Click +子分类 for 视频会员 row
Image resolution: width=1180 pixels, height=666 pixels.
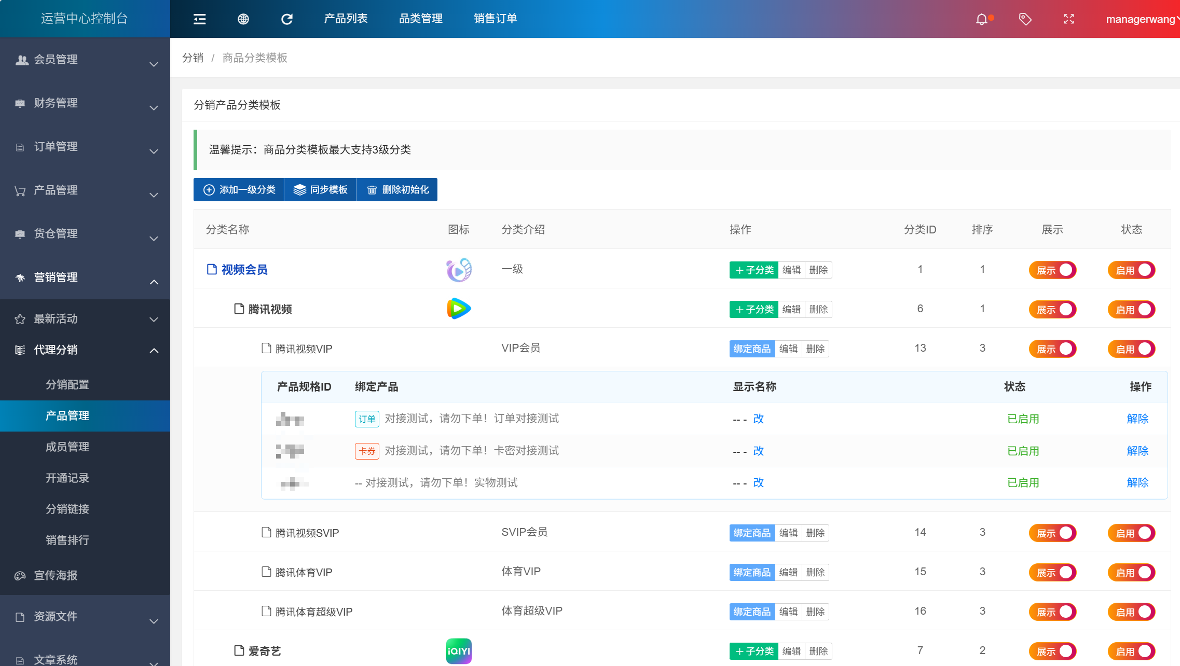coord(753,270)
